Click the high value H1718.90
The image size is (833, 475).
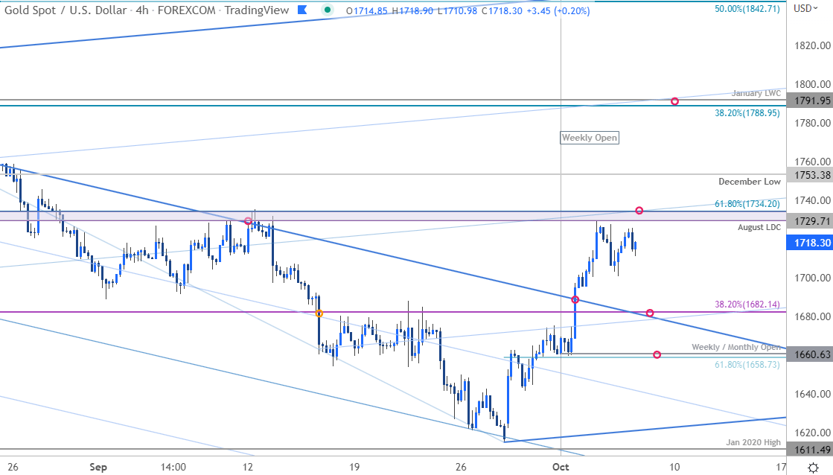[x=412, y=10]
